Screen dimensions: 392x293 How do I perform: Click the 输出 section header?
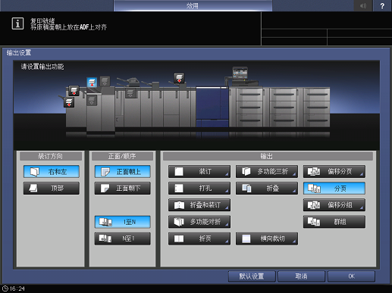pos(268,156)
